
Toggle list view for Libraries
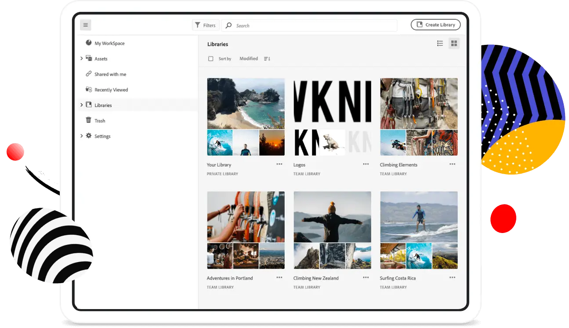[x=440, y=43]
